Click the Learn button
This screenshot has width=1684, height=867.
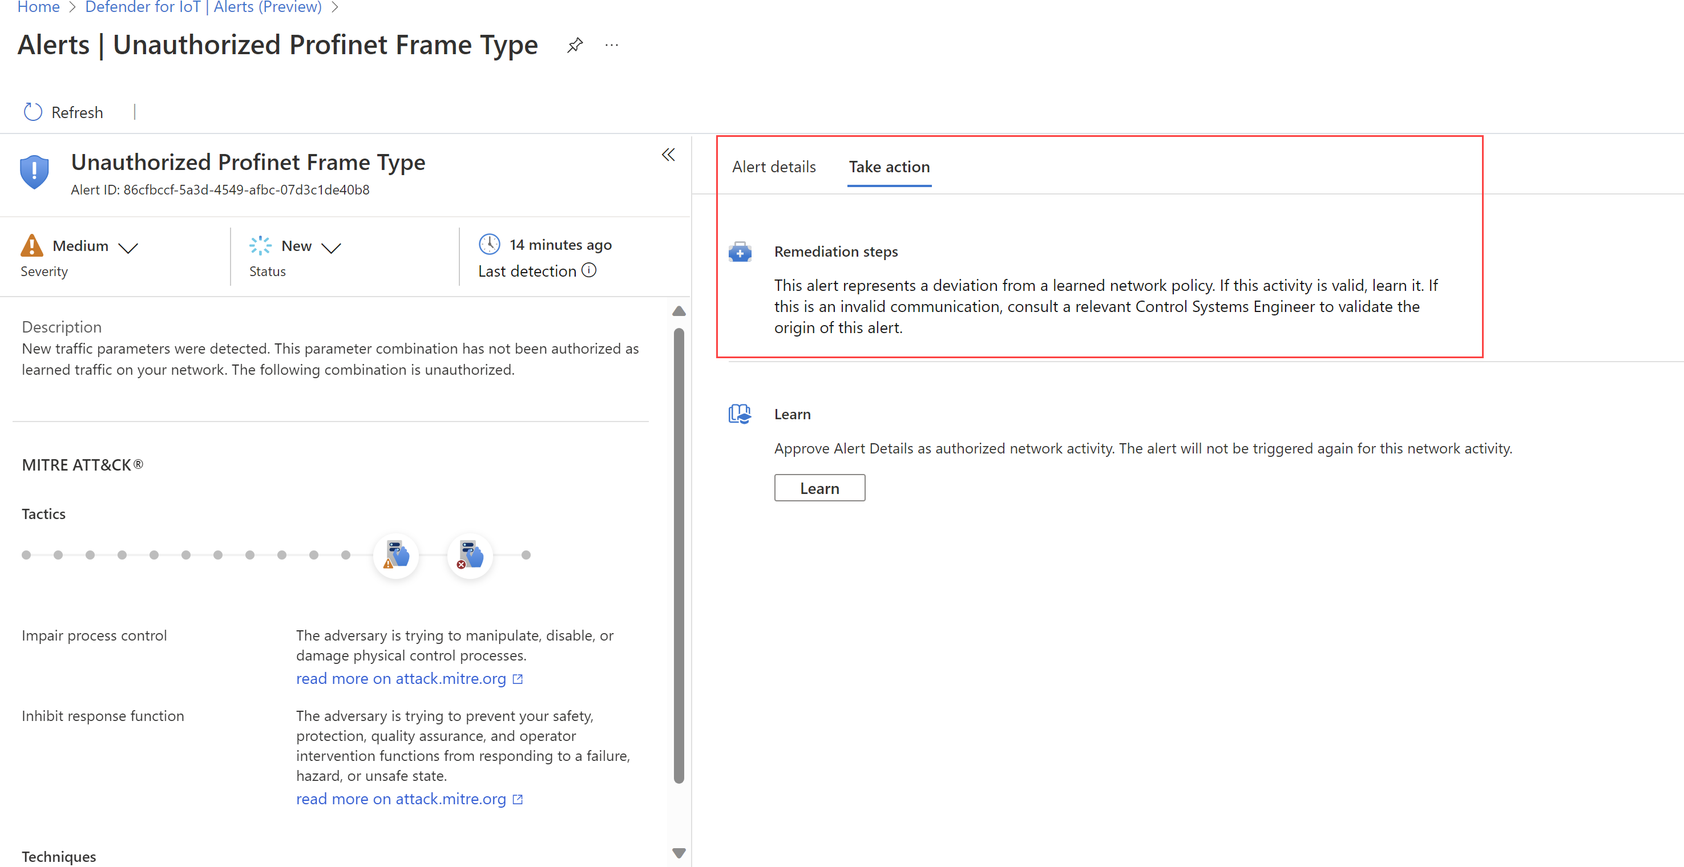(x=819, y=487)
